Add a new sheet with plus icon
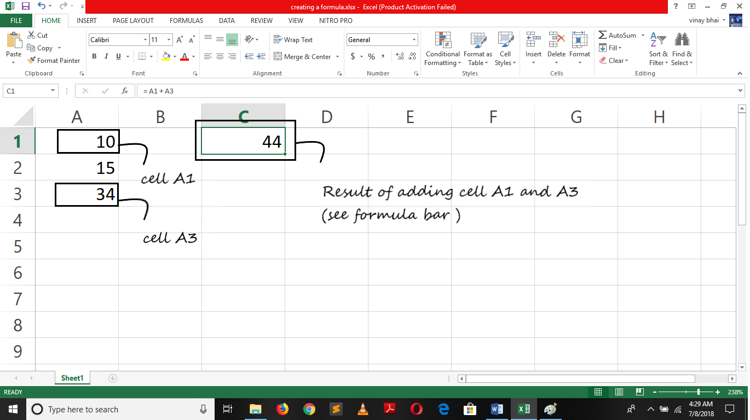This screenshot has height=420, width=750. pos(113,378)
